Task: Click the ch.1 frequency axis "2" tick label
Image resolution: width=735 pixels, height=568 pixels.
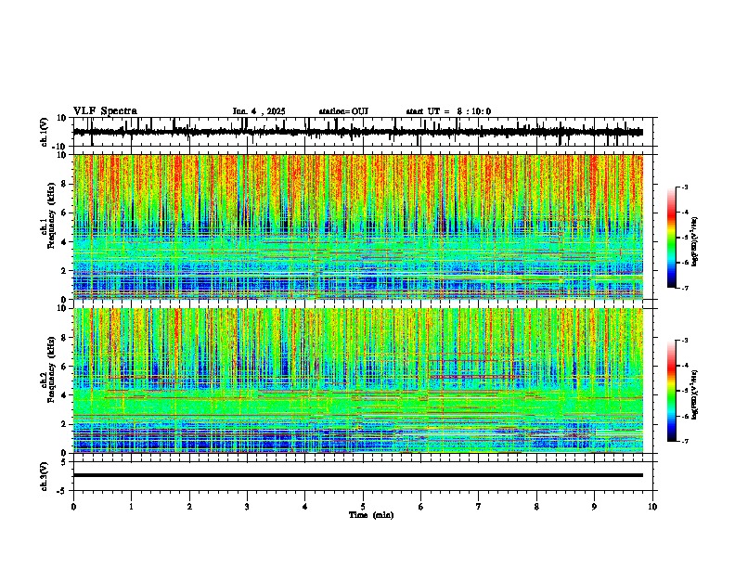Action: pyautogui.click(x=65, y=271)
